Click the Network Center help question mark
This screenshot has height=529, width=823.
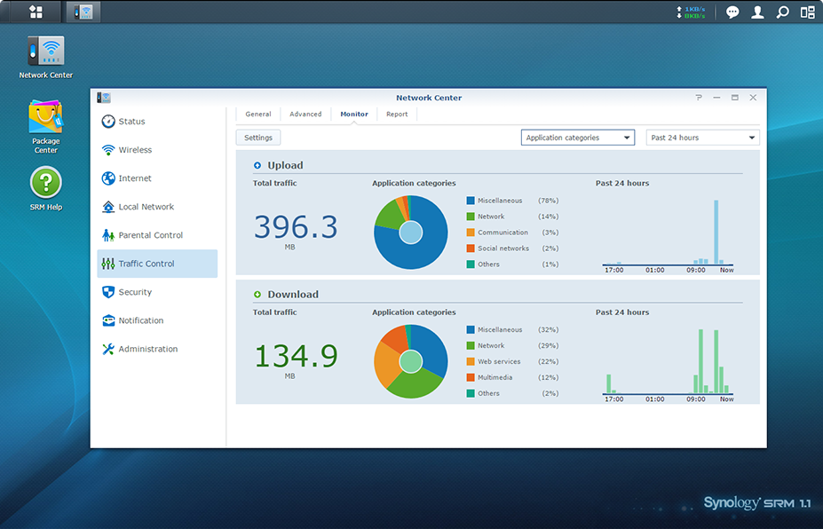tap(699, 98)
